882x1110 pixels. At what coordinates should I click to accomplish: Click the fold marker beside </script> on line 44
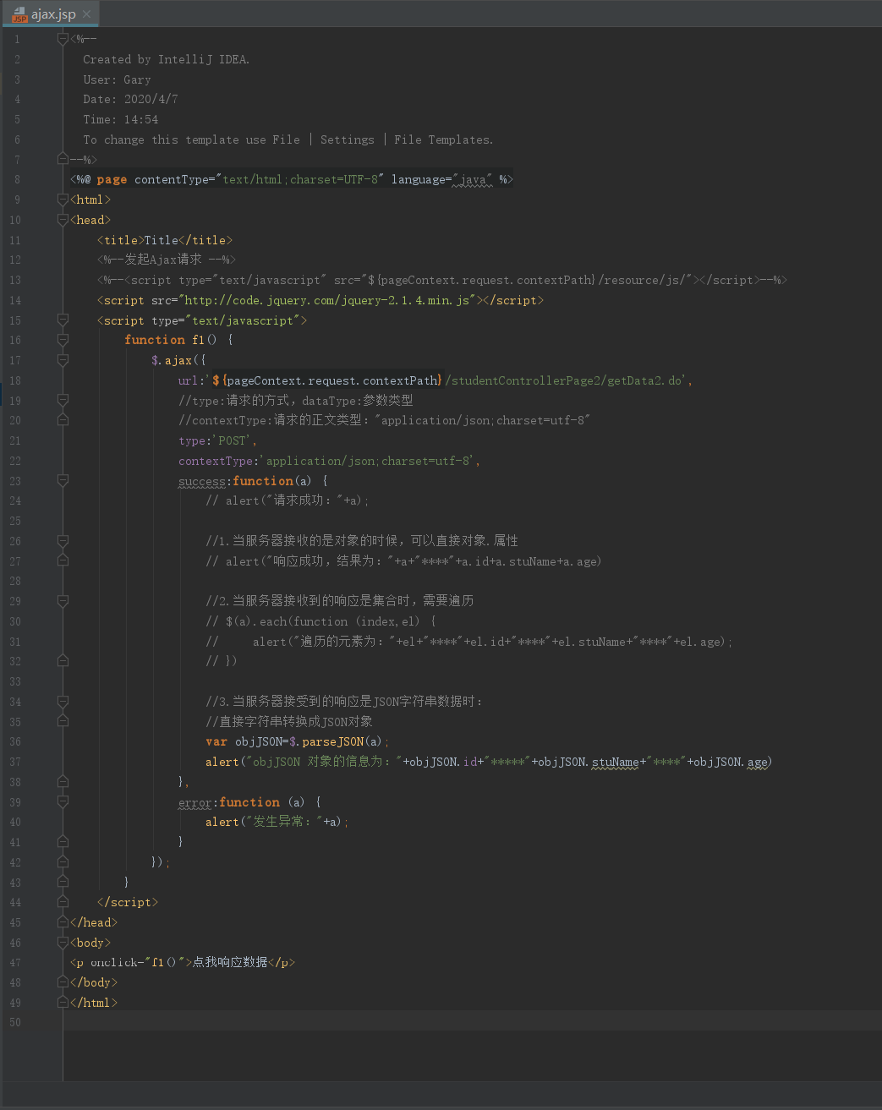coord(63,902)
